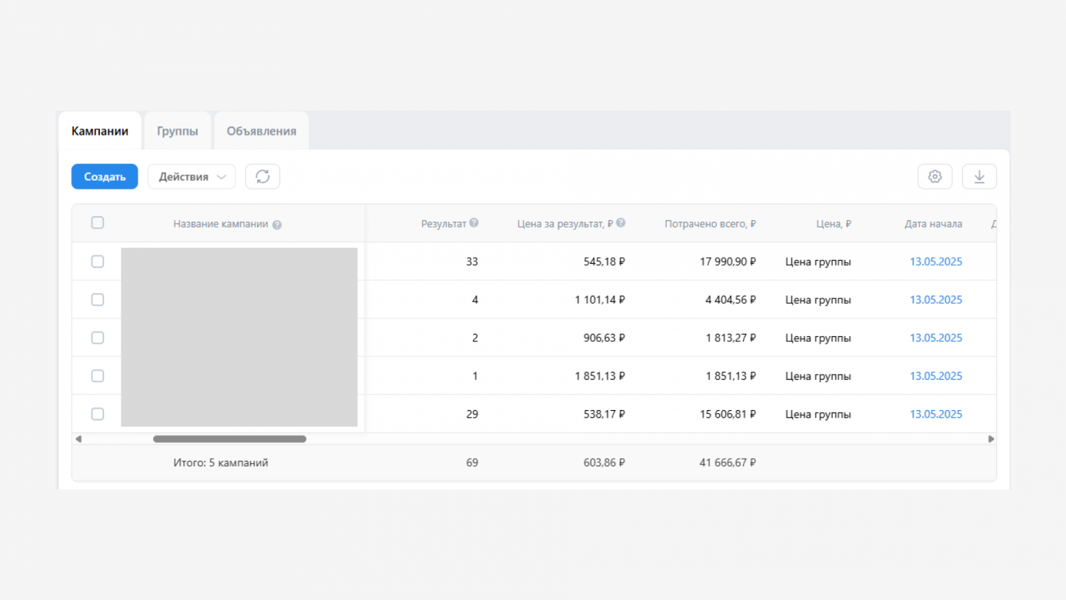Select checkbox for row with result 29
The width and height of the screenshot is (1066, 600).
pyautogui.click(x=97, y=414)
